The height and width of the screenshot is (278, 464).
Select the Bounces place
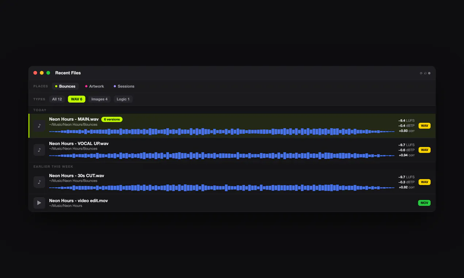tap(65, 86)
